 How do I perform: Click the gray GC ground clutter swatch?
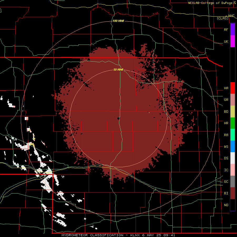[x=233, y=181]
